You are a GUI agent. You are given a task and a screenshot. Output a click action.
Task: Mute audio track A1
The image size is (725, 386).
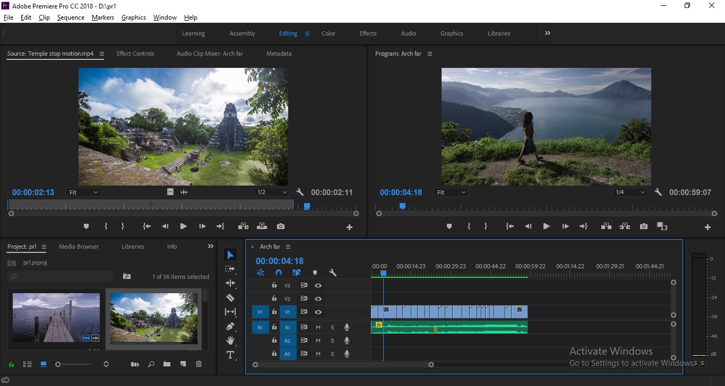318,327
